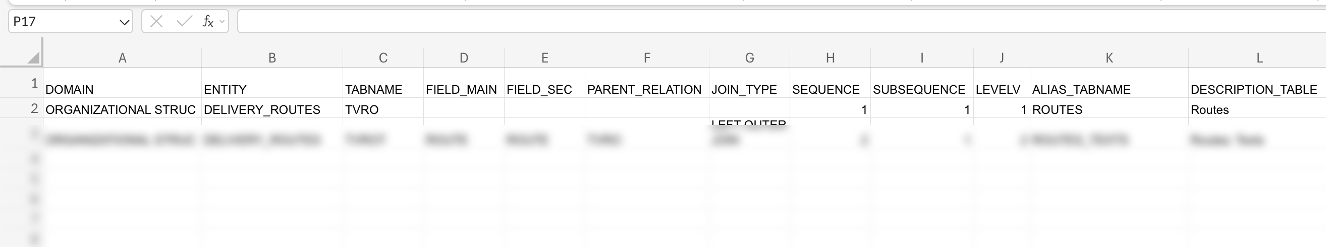Select row 1 header

coord(34,83)
